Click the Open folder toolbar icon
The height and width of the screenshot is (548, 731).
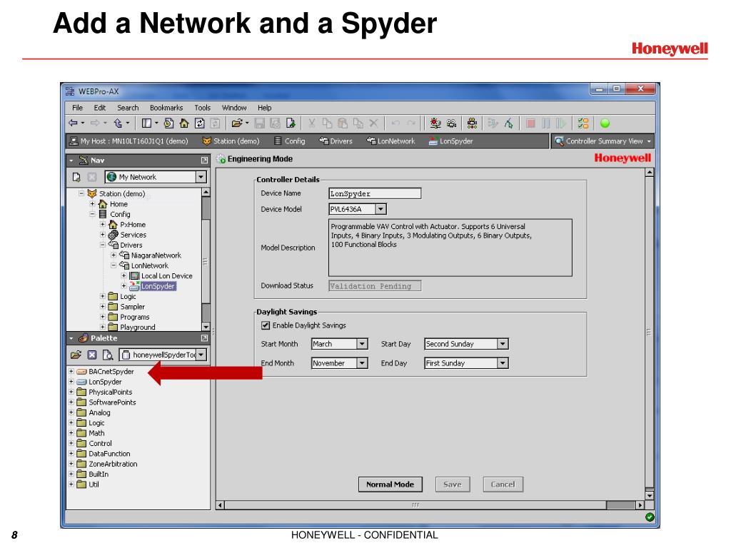(237, 123)
